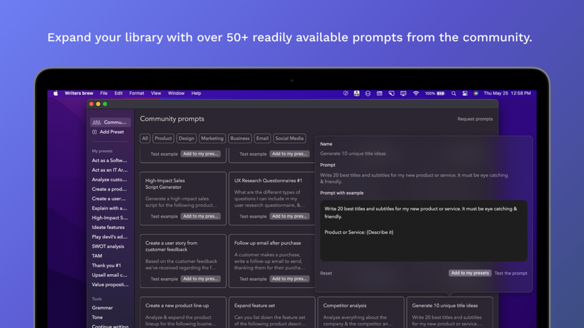Select the Analyze custo... preset
This screenshot has width=584, height=328.
(109, 179)
